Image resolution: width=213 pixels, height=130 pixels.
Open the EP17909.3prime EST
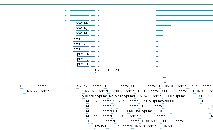pyautogui.click(x=139, y=109)
